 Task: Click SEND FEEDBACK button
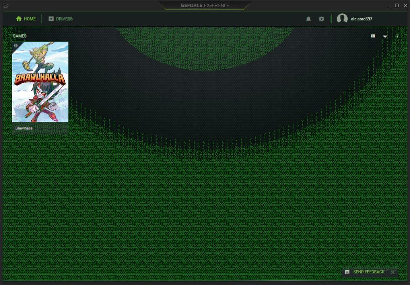(x=369, y=272)
